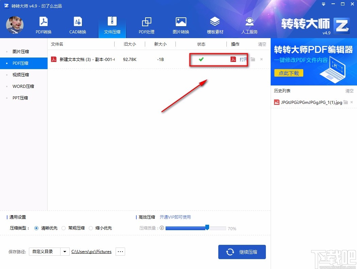The width and height of the screenshot is (357, 269).
Task: Open the browse path dialog with ...
Action: (x=120, y=252)
